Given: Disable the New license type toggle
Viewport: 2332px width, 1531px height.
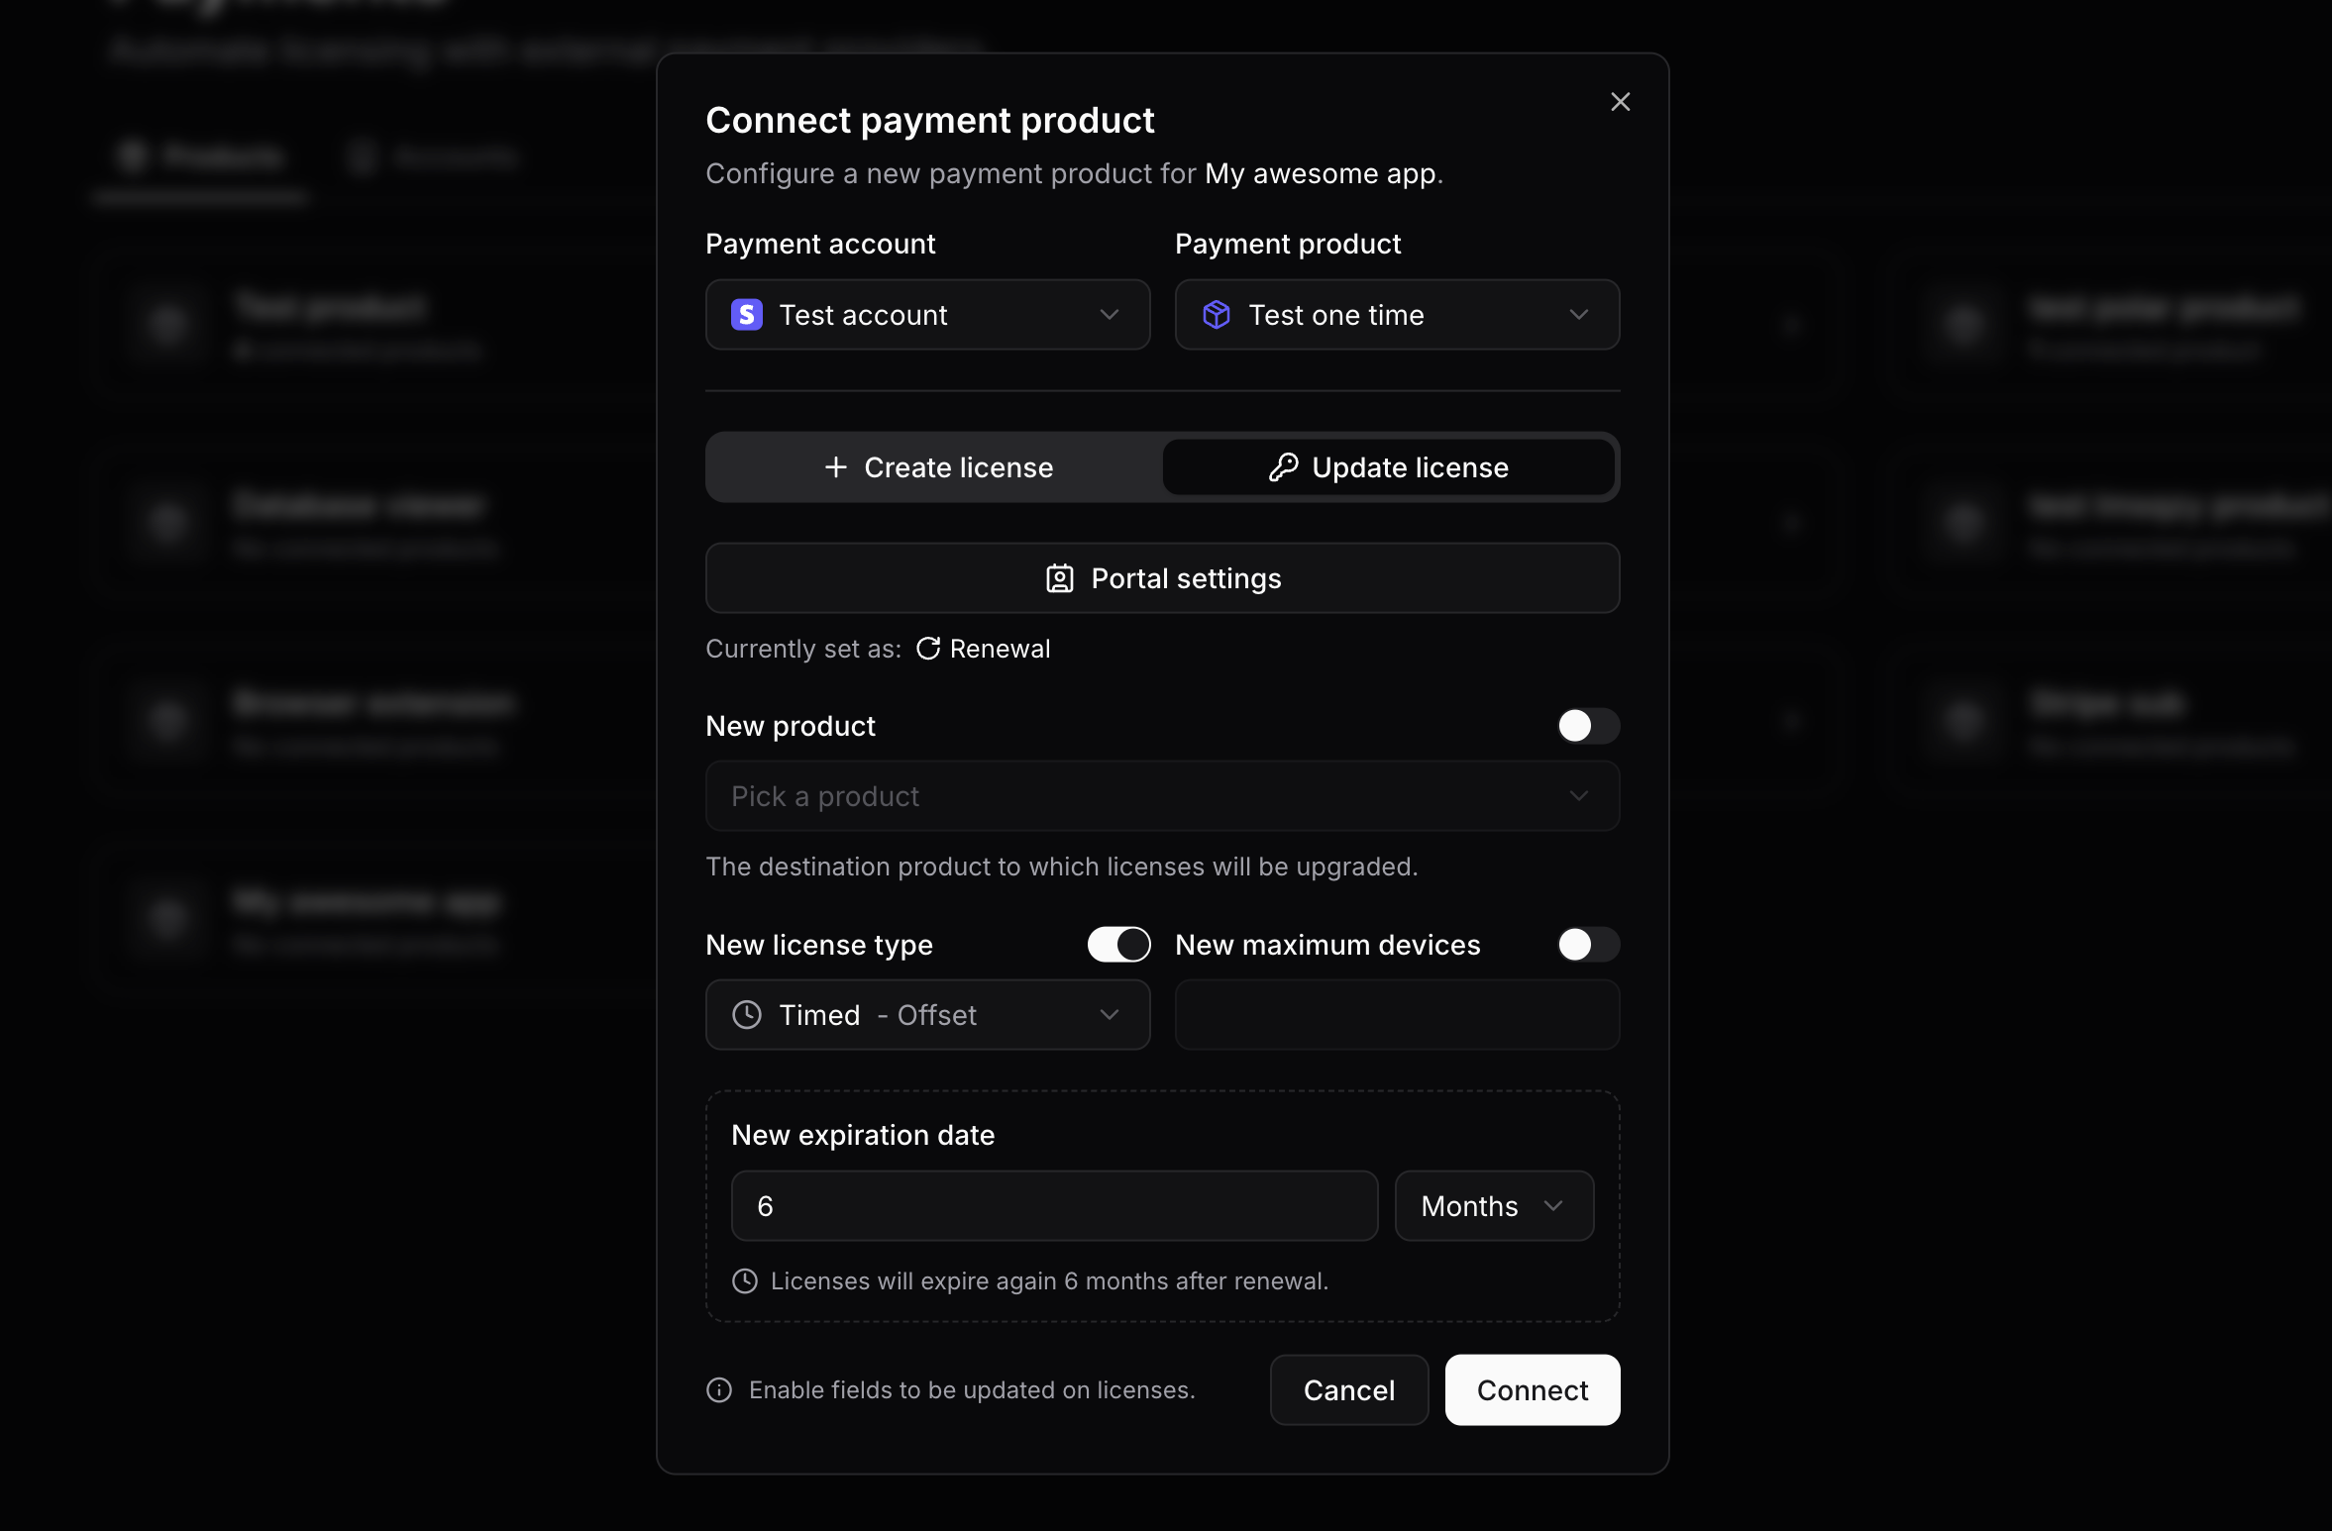Looking at the screenshot, I should tap(1118, 945).
